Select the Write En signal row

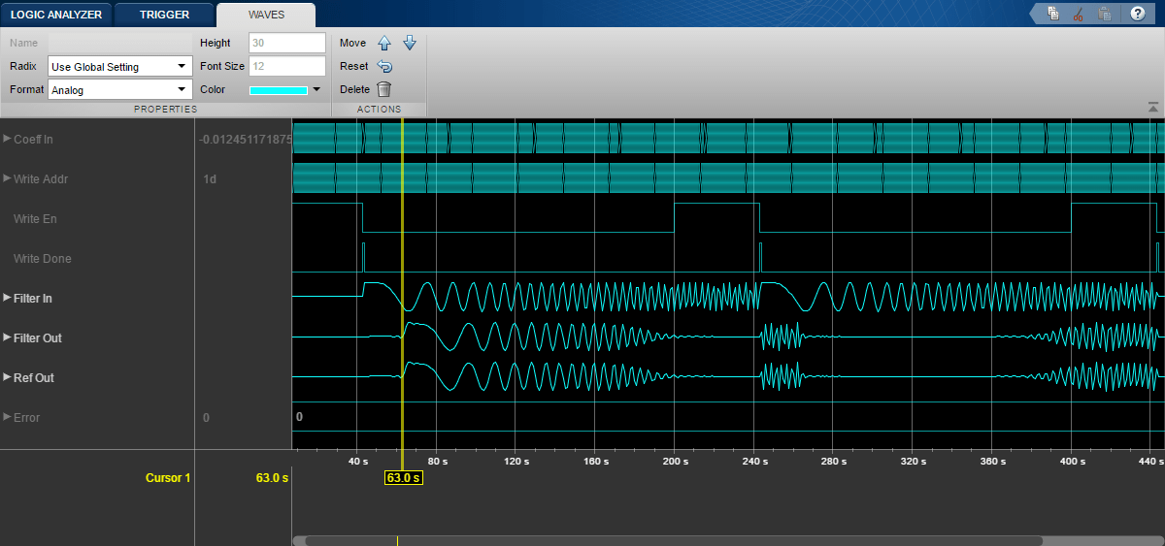(97, 218)
